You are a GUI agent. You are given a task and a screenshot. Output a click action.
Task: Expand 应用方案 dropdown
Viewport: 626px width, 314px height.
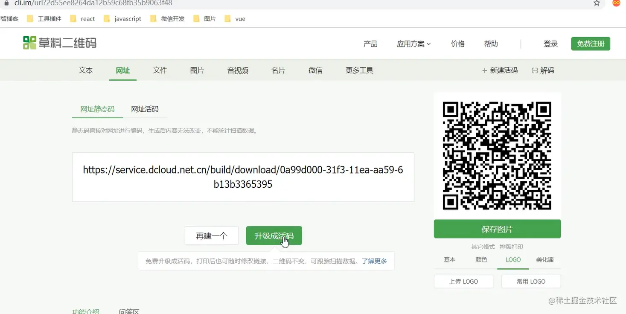[x=414, y=44]
